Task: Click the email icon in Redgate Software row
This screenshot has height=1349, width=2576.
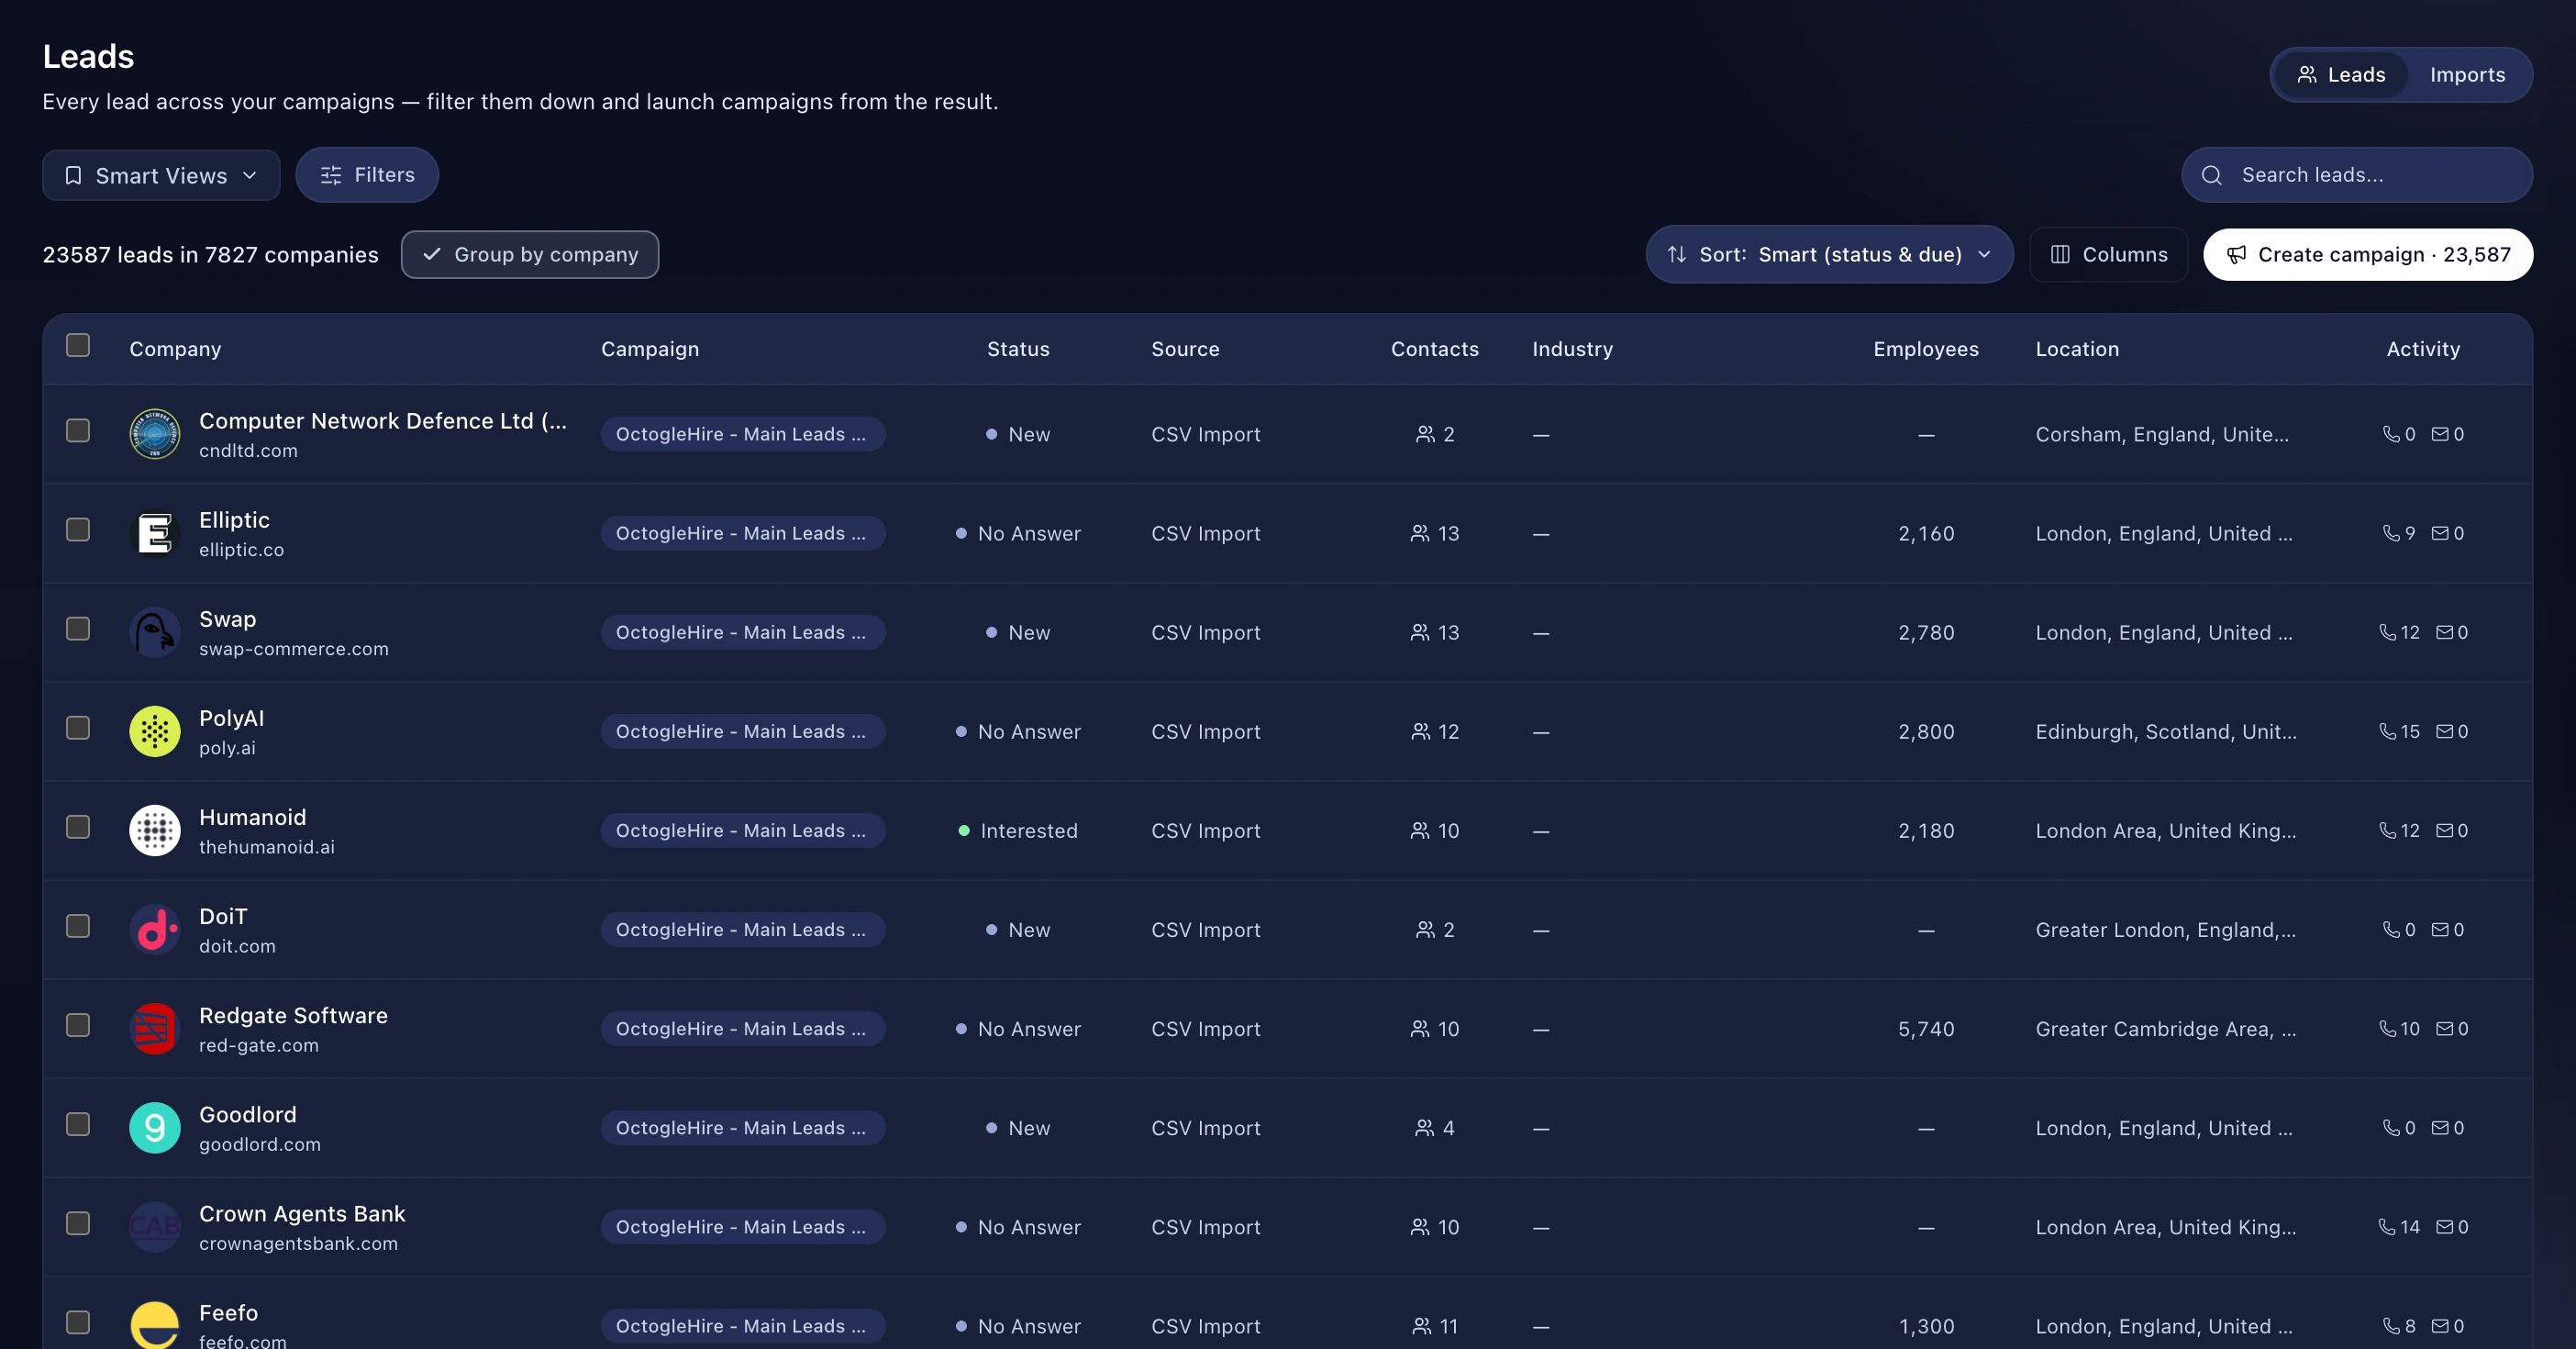Action: (x=2444, y=1028)
